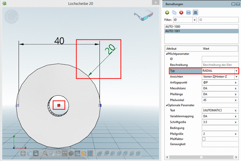Close the Bemaßungen panel
Viewport: 241px width, 161px height.
(x=238, y=4)
